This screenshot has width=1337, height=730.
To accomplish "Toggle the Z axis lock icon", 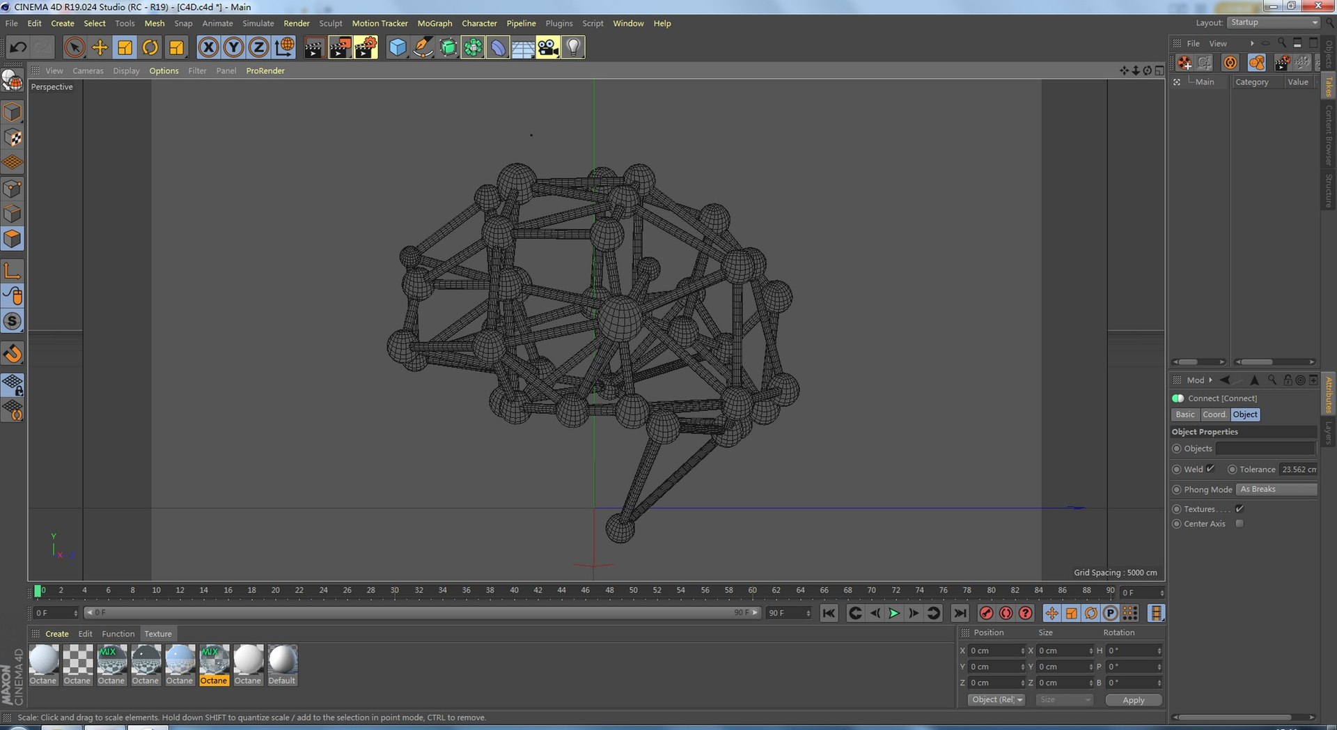I will [x=258, y=47].
